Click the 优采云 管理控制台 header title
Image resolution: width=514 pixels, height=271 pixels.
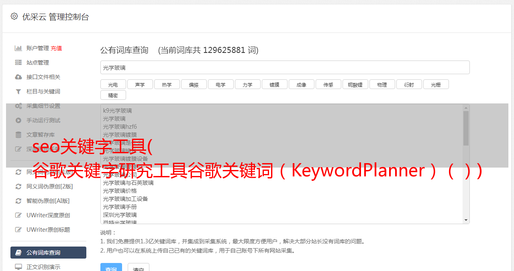(x=55, y=17)
